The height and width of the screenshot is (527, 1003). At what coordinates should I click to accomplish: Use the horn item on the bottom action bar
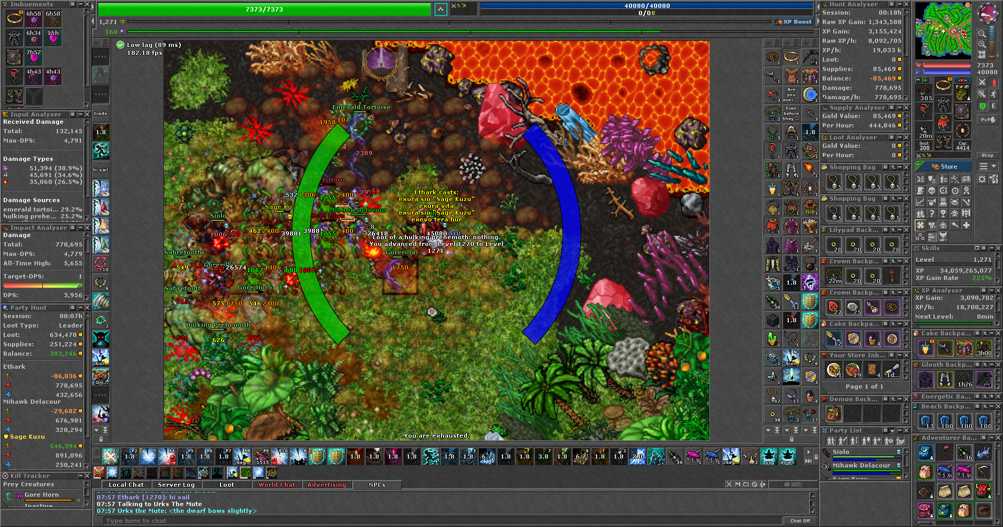[750, 456]
